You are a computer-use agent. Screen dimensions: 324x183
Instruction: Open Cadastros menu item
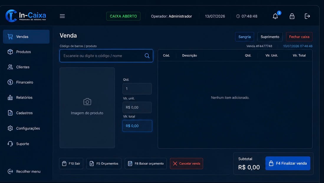click(26, 113)
